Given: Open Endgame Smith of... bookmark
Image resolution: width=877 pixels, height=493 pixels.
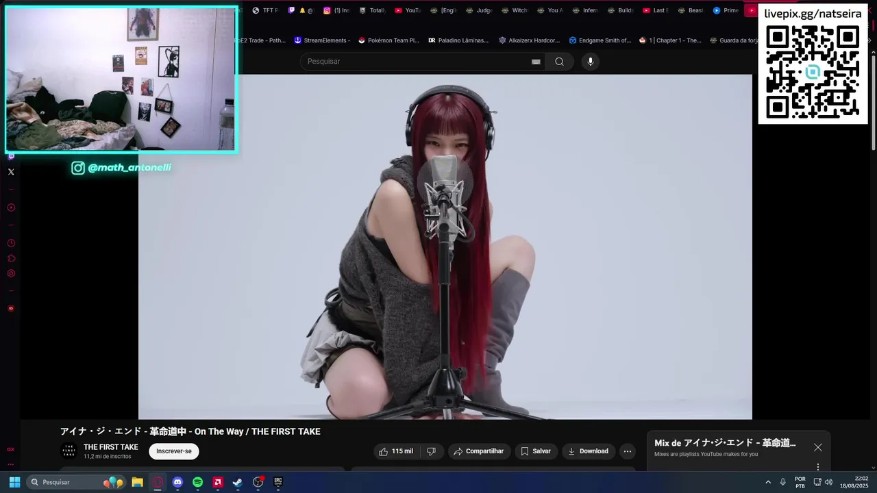Looking at the screenshot, I should [600, 40].
